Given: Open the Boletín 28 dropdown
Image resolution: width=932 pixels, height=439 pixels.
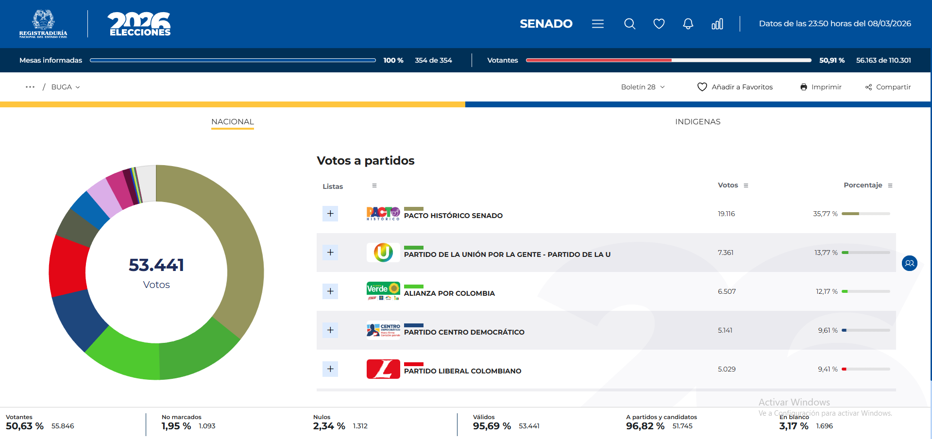Looking at the screenshot, I should [x=643, y=87].
